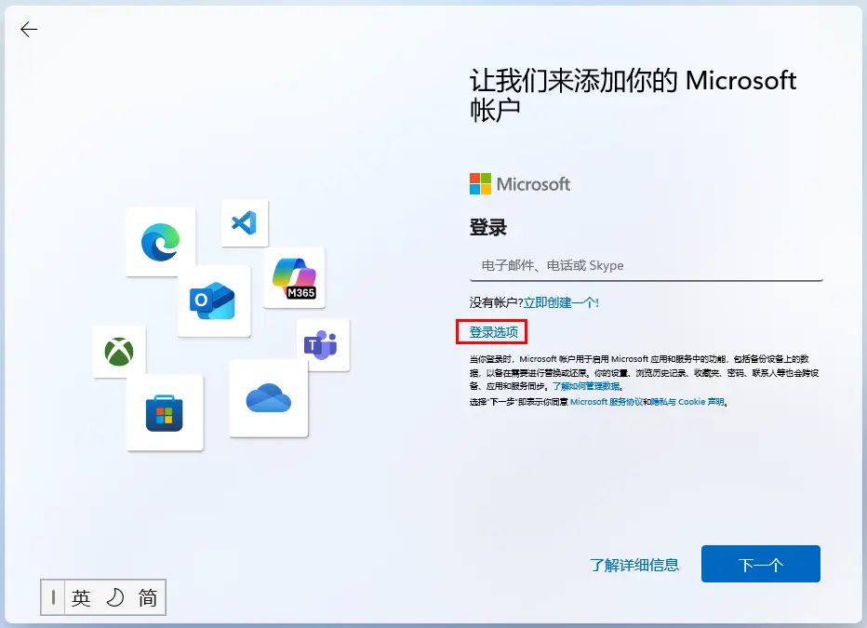Open the 了解如何管理数据 link
867x628 pixels.
587,386
